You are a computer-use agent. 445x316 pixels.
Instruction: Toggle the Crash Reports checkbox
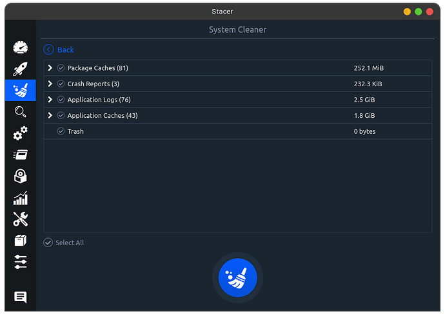coord(61,84)
